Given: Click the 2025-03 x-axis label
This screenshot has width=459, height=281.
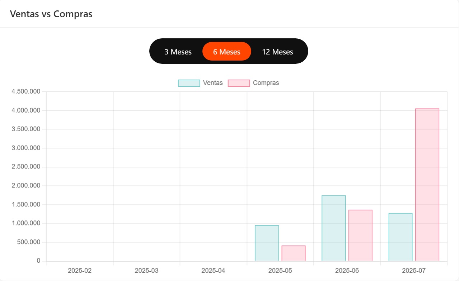Looking at the screenshot, I should tap(146, 270).
